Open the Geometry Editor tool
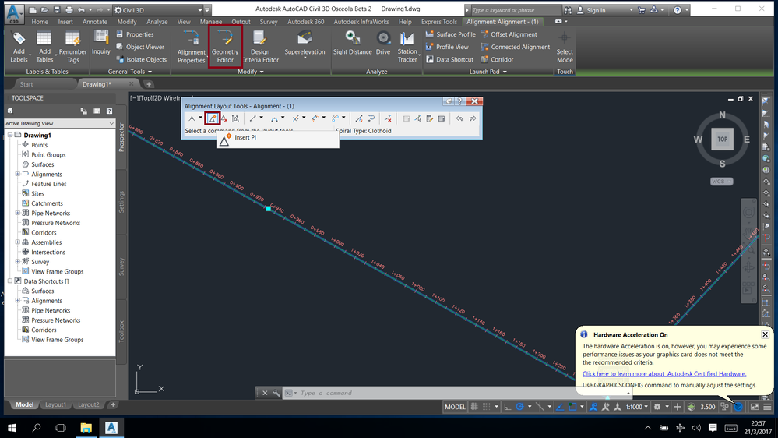This screenshot has height=438, width=778. coord(225,47)
